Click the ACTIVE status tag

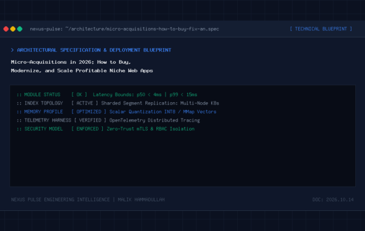point(85,103)
